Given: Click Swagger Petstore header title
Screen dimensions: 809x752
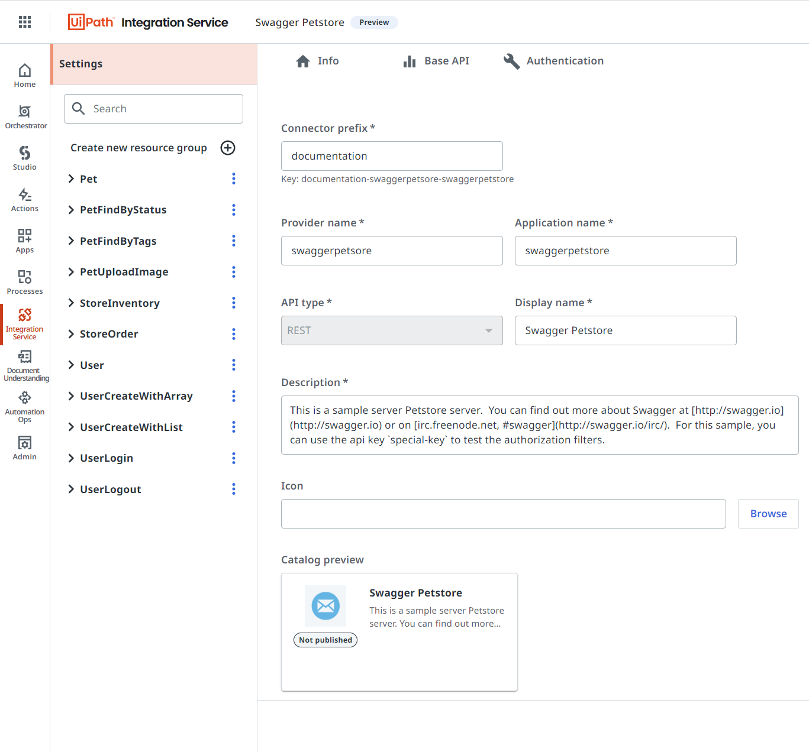Looking at the screenshot, I should point(299,22).
